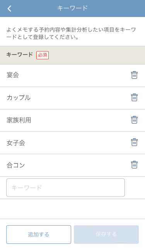The image size is (145, 250).
Task: Tap the 女子会 keyword entry
Action: (x=16, y=143)
